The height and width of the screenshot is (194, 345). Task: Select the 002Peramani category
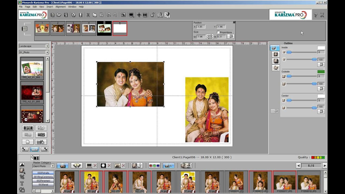43,181
